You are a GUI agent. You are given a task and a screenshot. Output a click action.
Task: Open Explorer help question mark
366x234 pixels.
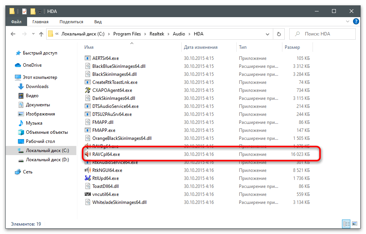(x=356, y=21)
